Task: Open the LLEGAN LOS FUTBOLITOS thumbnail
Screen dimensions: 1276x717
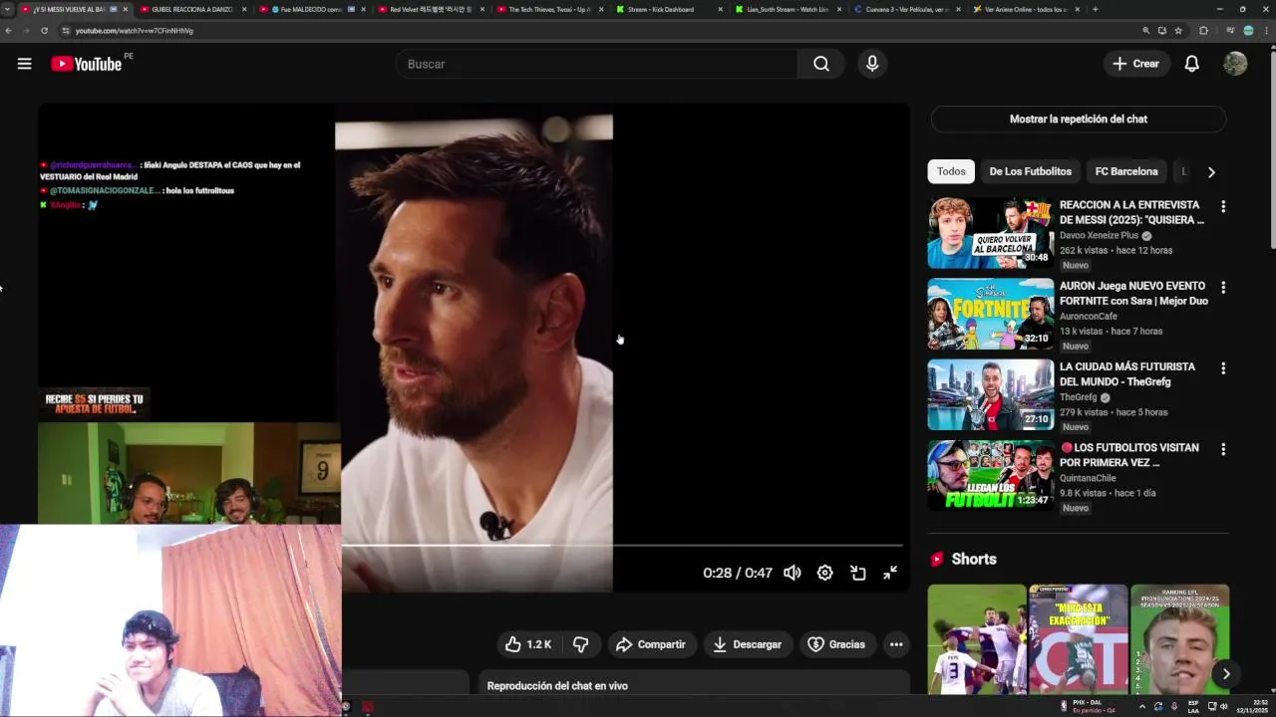Action: (991, 475)
